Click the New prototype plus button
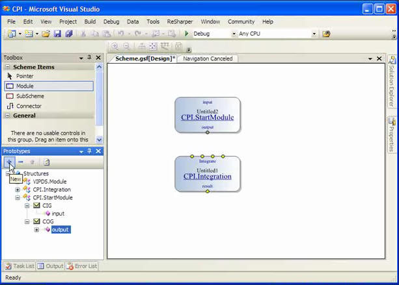 [x=9, y=162]
